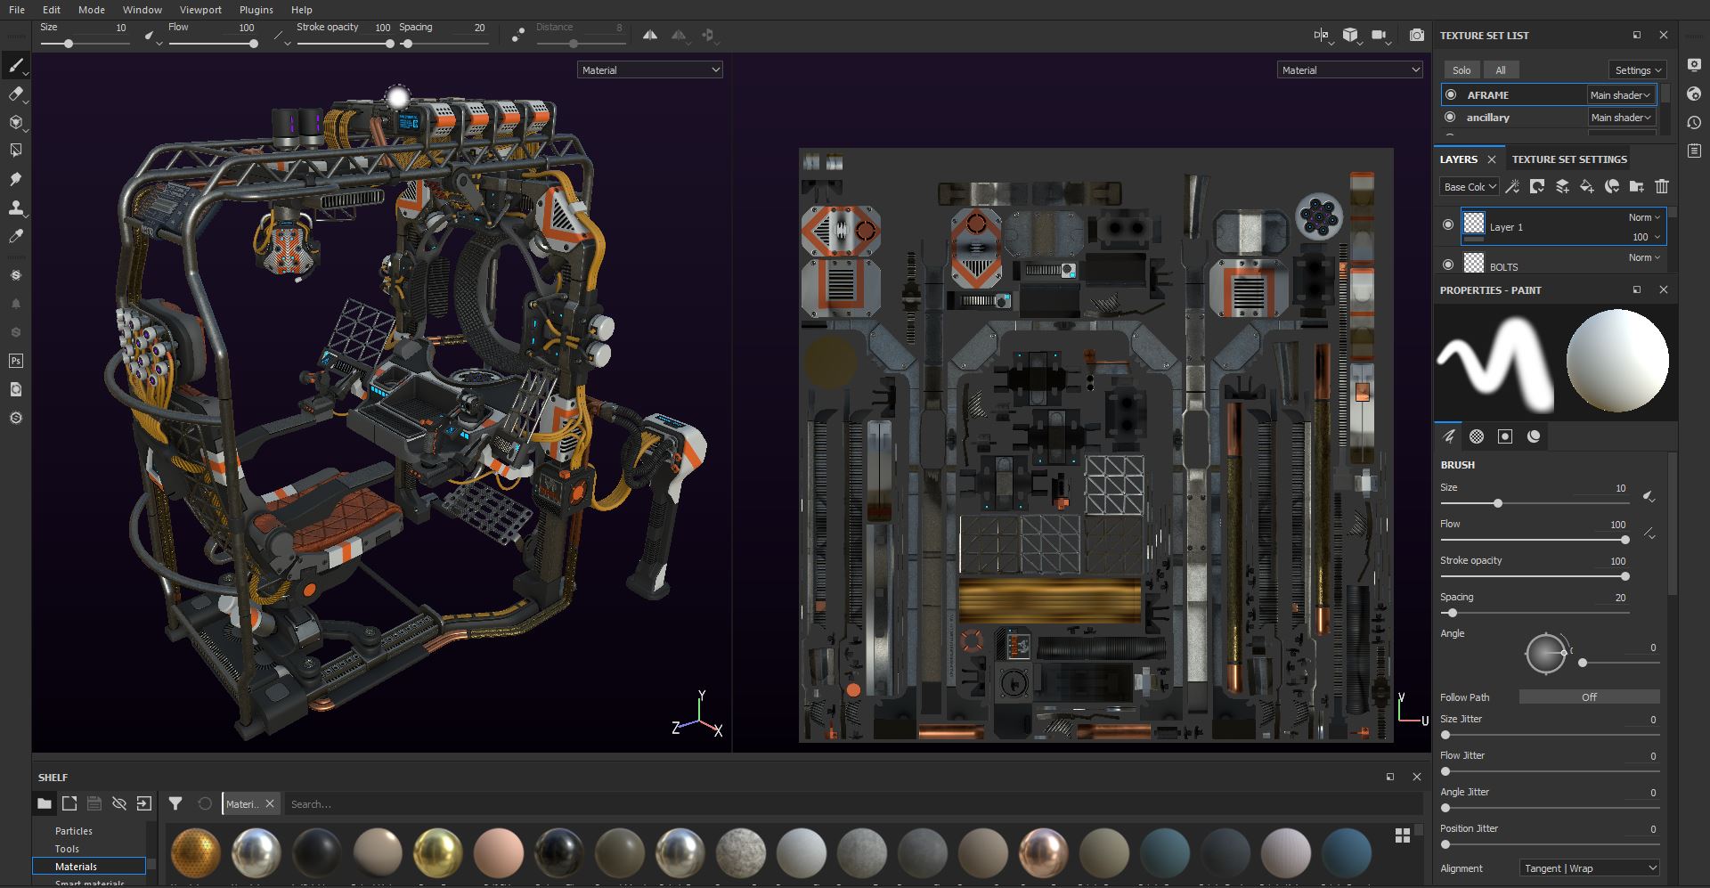Open the shelf filter funnel icon
The width and height of the screenshot is (1710, 888).
point(175,803)
